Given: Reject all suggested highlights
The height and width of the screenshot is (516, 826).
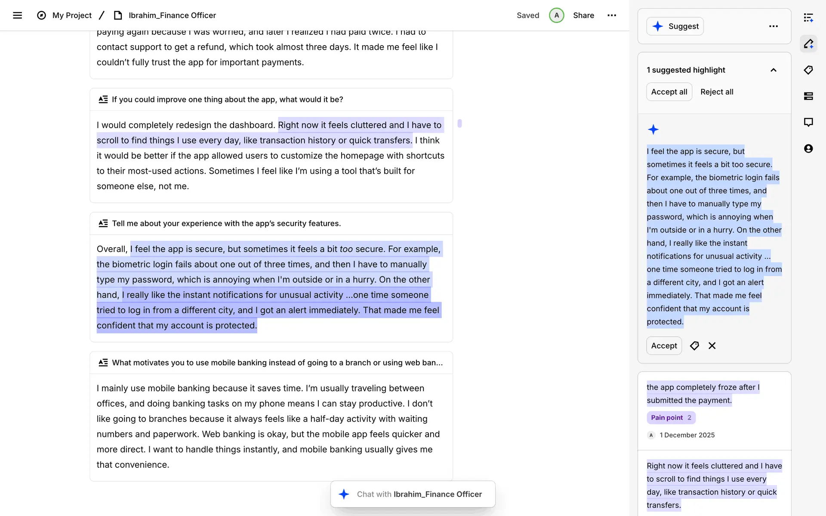Looking at the screenshot, I should pos(717,92).
